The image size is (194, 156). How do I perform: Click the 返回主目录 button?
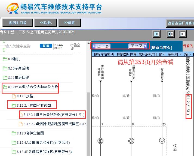[17, 23]
